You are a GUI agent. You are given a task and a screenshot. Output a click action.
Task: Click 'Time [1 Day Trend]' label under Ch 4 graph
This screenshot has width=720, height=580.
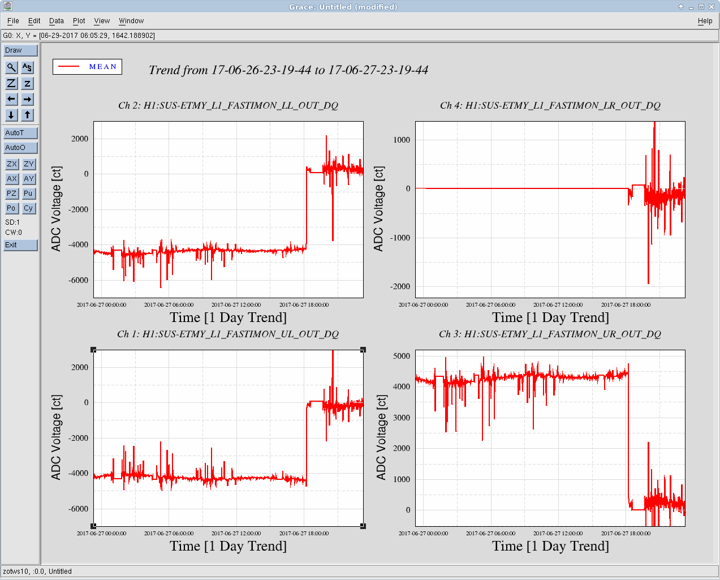click(x=551, y=318)
